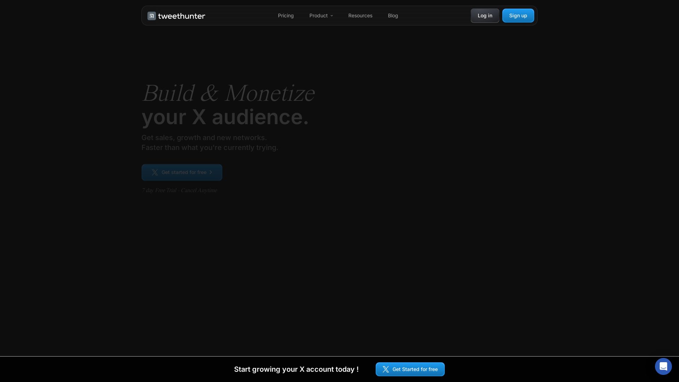Click the 'your X audience.' headline
The image size is (679, 382).
click(225, 117)
